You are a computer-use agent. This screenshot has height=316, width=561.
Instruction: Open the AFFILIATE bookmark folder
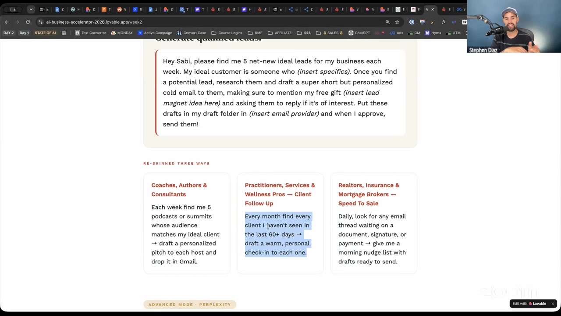click(x=280, y=33)
